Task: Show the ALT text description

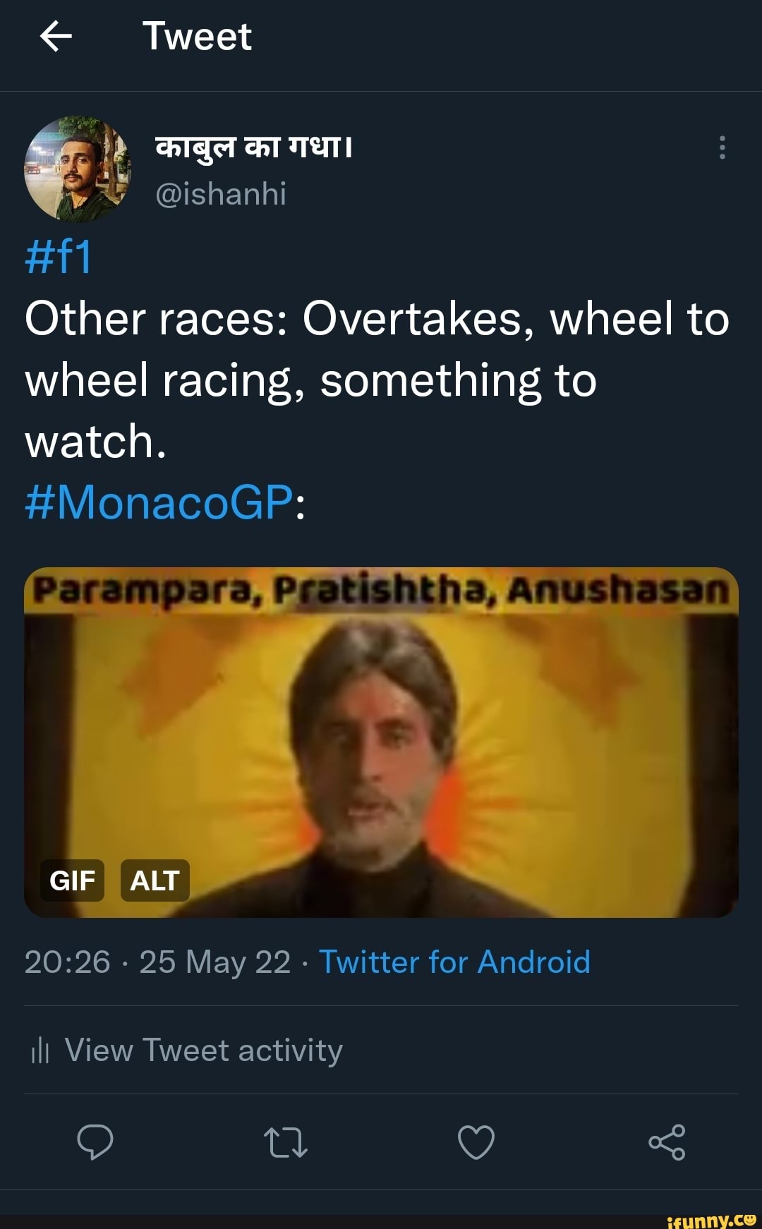Action: click(x=155, y=880)
